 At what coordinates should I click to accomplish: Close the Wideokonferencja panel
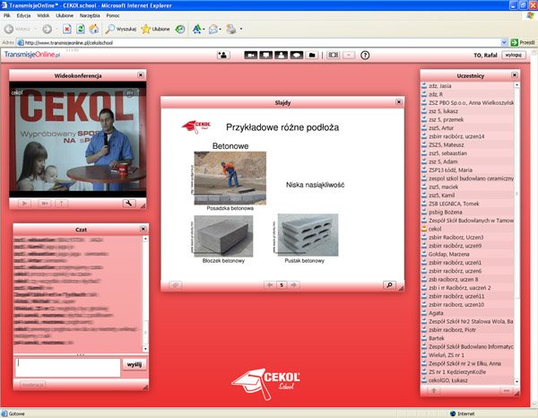[x=141, y=74]
